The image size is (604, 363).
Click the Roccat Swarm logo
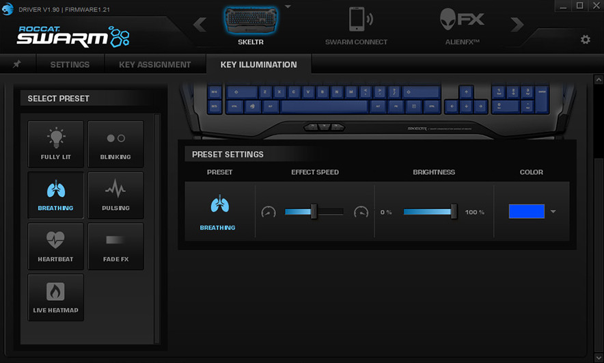pyautogui.click(x=73, y=37)
